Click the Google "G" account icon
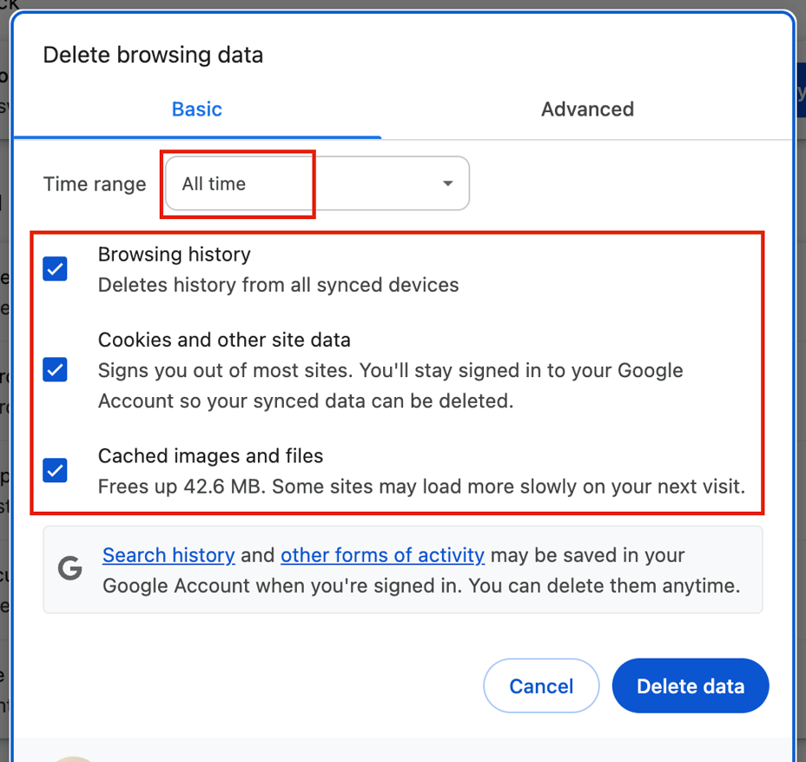Viewport: 806px width, 762px height. click(69, 569)
